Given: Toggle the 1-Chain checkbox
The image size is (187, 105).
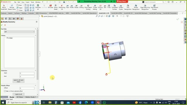Looking at the screenshot, I should 7,38.
